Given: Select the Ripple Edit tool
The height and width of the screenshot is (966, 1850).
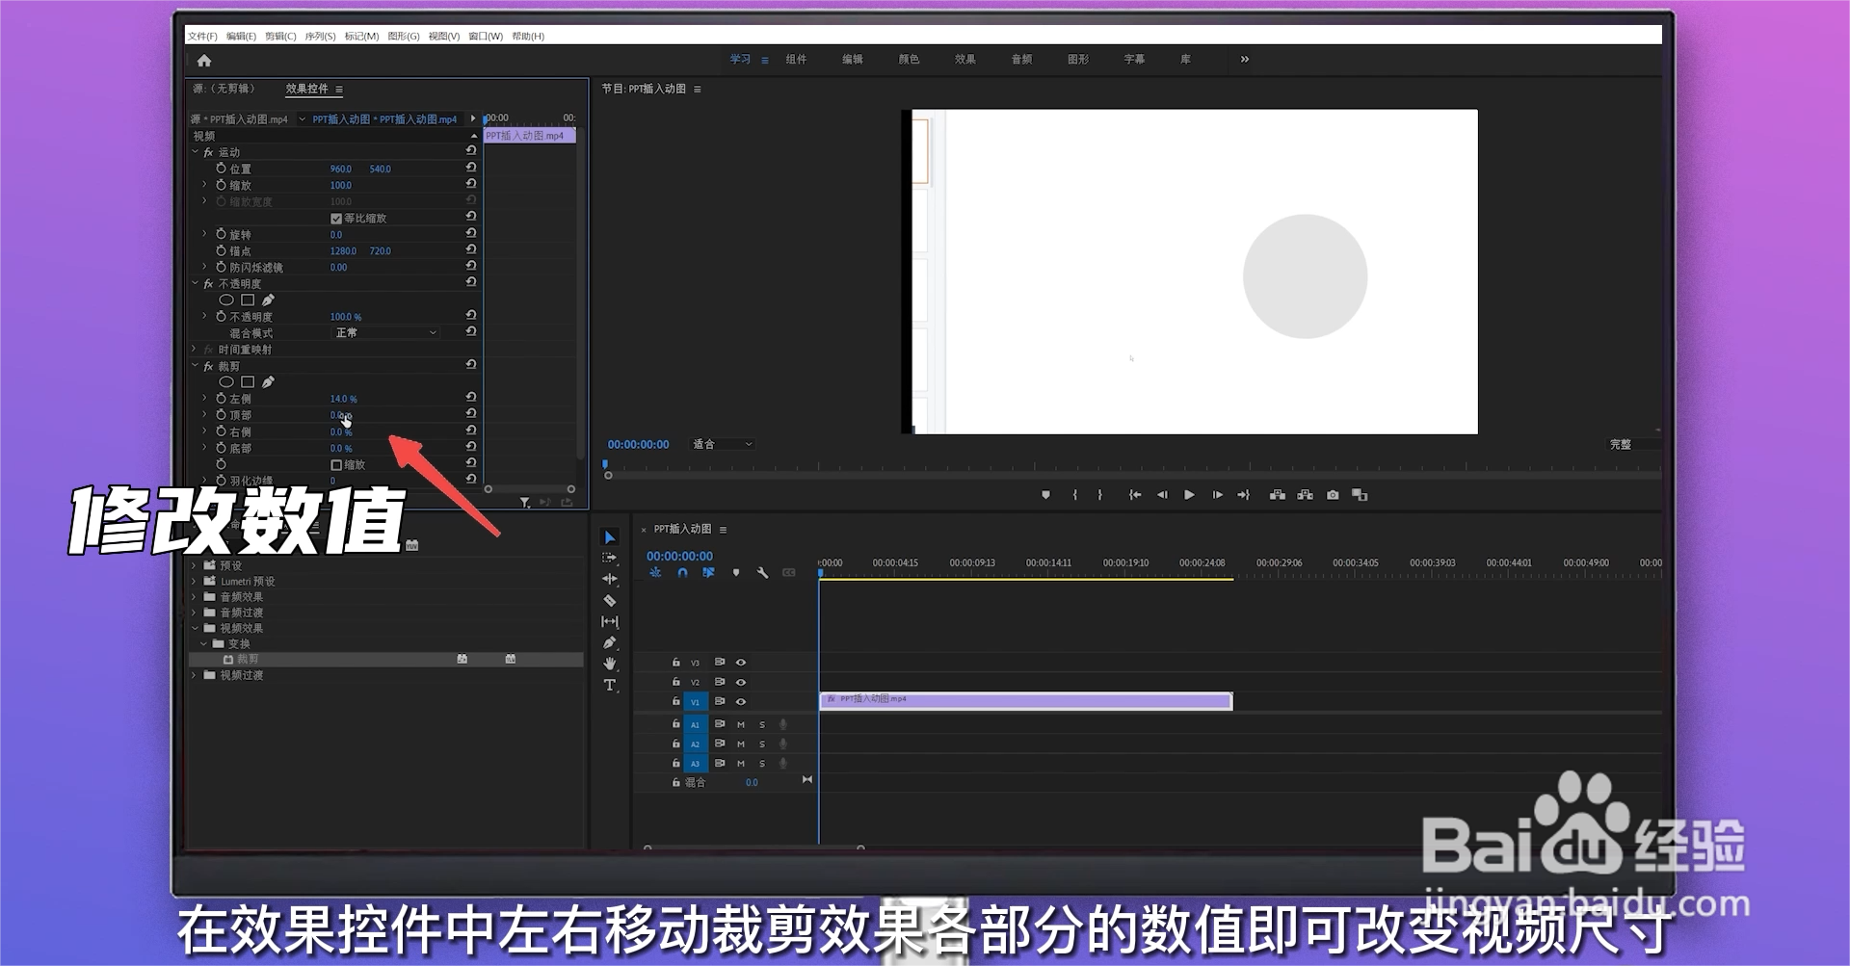Looking at the screenshot, I should 610,579.
